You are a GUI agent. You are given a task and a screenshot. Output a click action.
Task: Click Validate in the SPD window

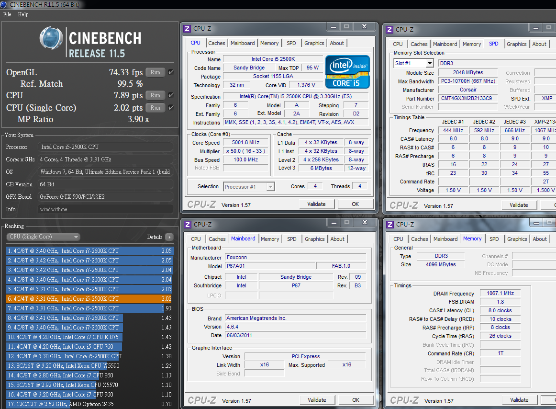point(519,205)
